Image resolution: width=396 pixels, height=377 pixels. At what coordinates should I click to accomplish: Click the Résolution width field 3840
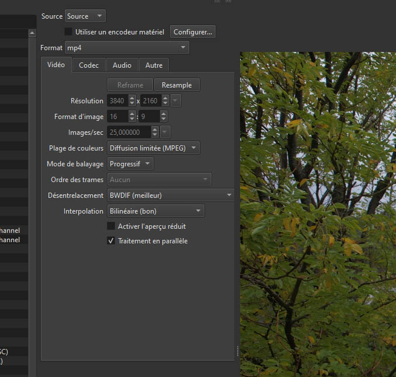click(117, 101)
